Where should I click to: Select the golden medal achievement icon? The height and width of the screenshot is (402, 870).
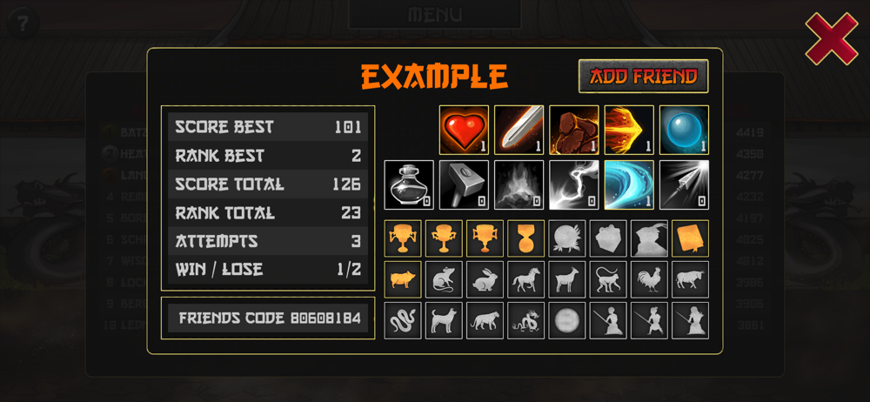tap(526, 238)
